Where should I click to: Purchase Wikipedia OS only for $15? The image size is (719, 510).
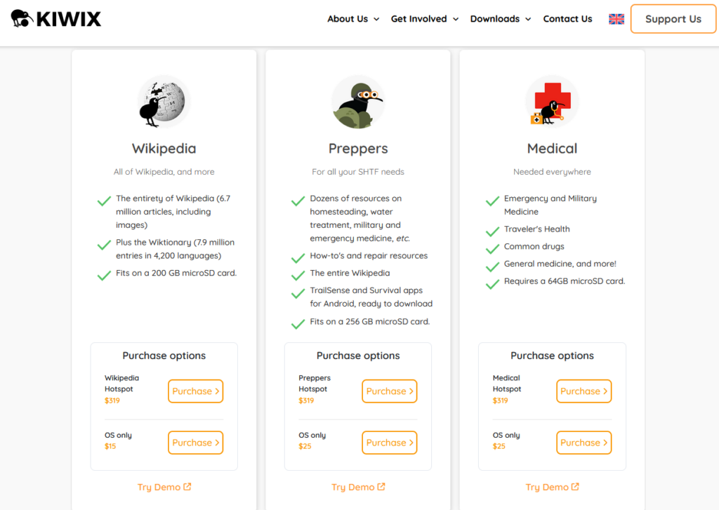coord(195,443)
